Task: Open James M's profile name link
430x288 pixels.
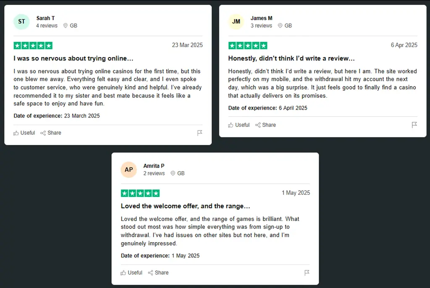Action: pyautogui.click(x=261, y=18)
